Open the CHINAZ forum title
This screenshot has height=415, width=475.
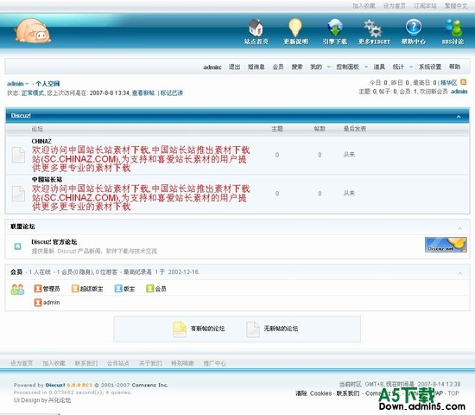tap(41, 142)
